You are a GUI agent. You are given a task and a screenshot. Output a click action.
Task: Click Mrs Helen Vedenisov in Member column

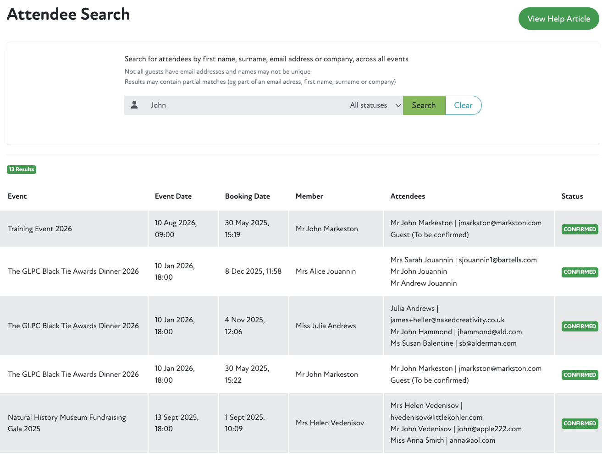pos(330,423)
